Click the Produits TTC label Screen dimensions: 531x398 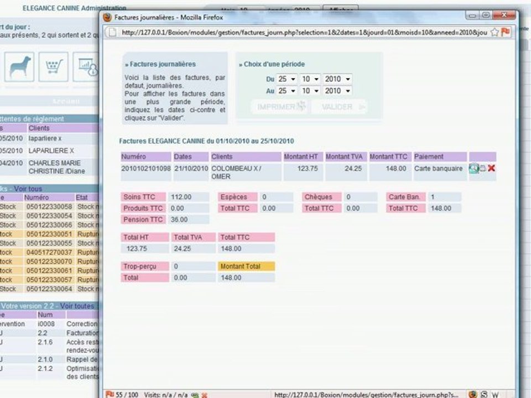pyautogui.click(x=143, y=208)
